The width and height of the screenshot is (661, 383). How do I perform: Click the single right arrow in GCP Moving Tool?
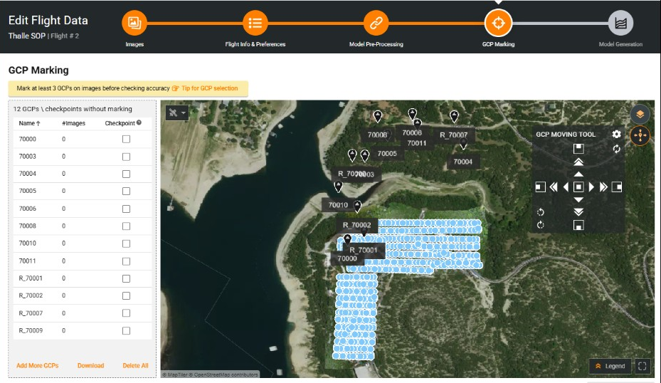click(591, 187)
